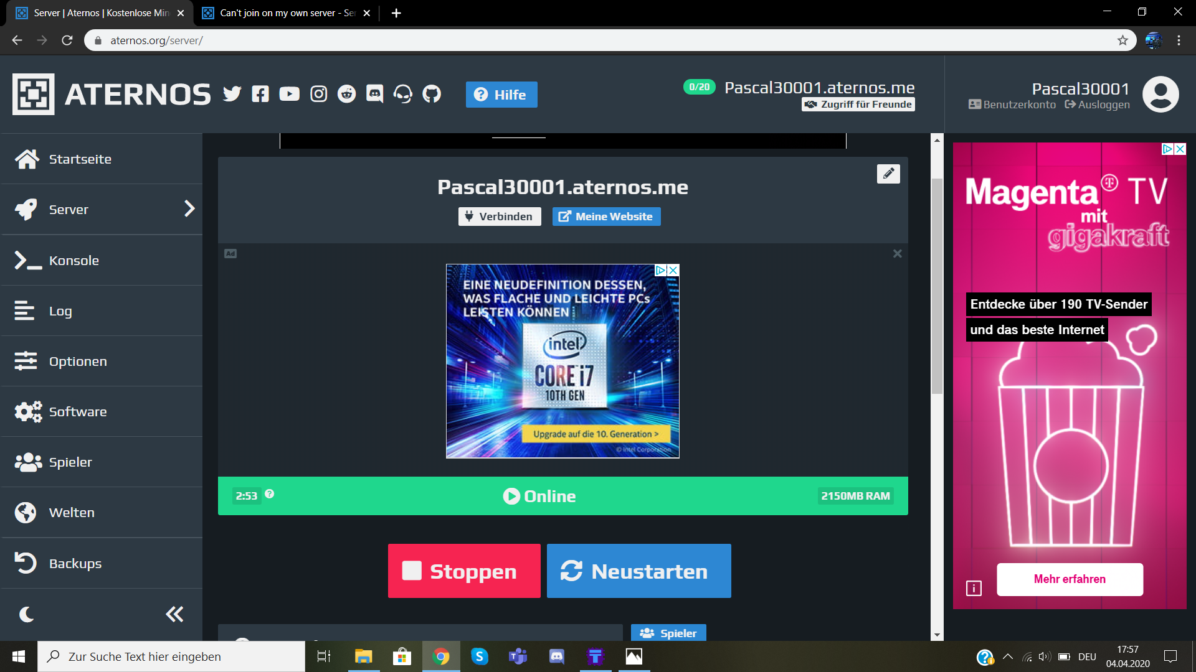Viewport: 1196px width, 672px height.
Task: Open Aternos Twitter page icon
Action: tap(232, 94)
